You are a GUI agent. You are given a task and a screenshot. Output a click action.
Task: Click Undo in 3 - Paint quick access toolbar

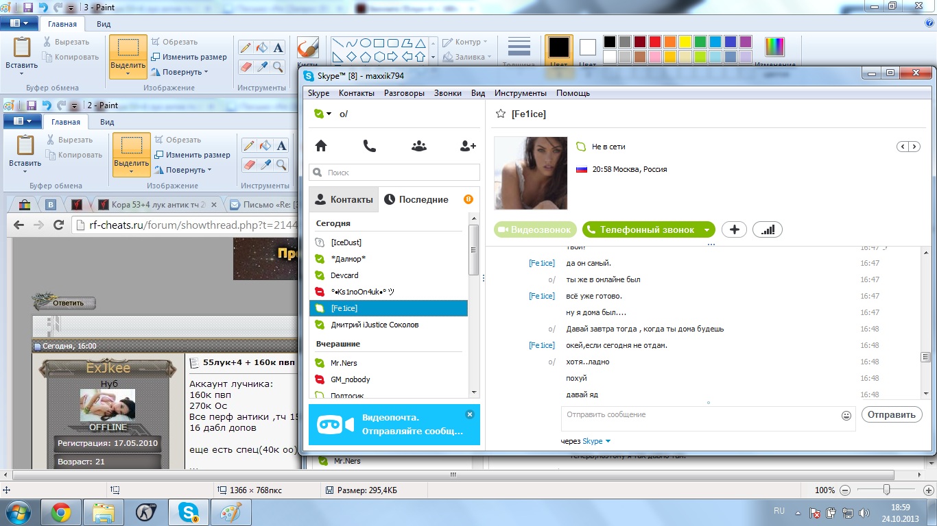point(44,8)
